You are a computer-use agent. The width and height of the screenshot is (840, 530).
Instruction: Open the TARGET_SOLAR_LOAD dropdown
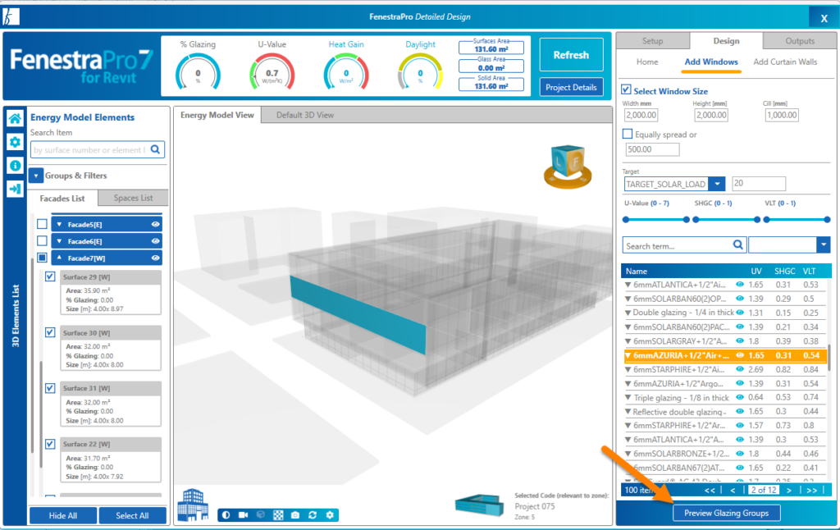[717, 184]
